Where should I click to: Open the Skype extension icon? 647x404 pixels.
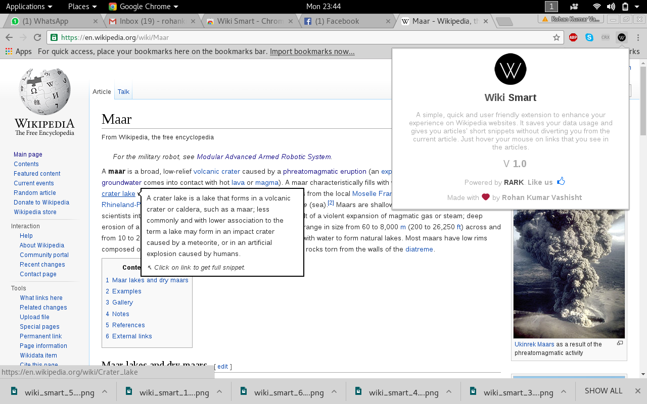[x=589, y=37]
